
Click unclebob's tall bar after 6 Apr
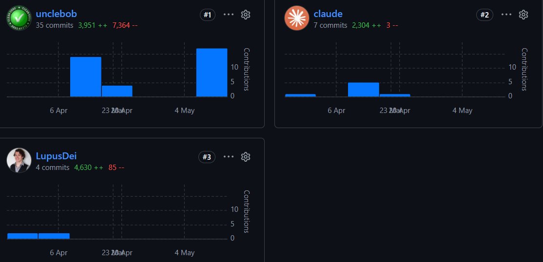pyautogui.click(x=85, y=77)
